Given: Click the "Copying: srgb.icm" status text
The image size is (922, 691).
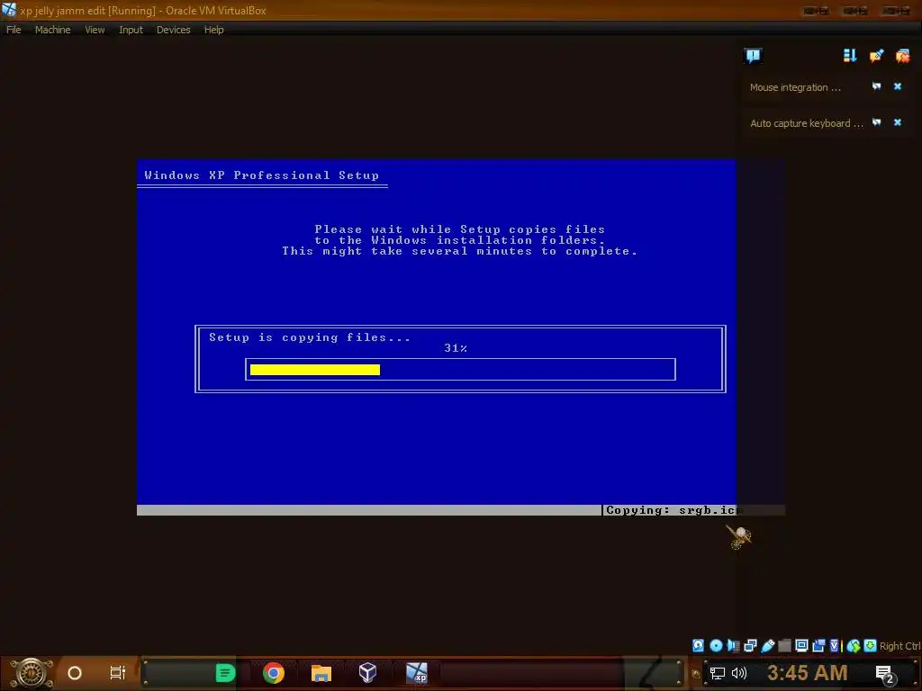Looking at the screenshot, I should coord(673,510).
